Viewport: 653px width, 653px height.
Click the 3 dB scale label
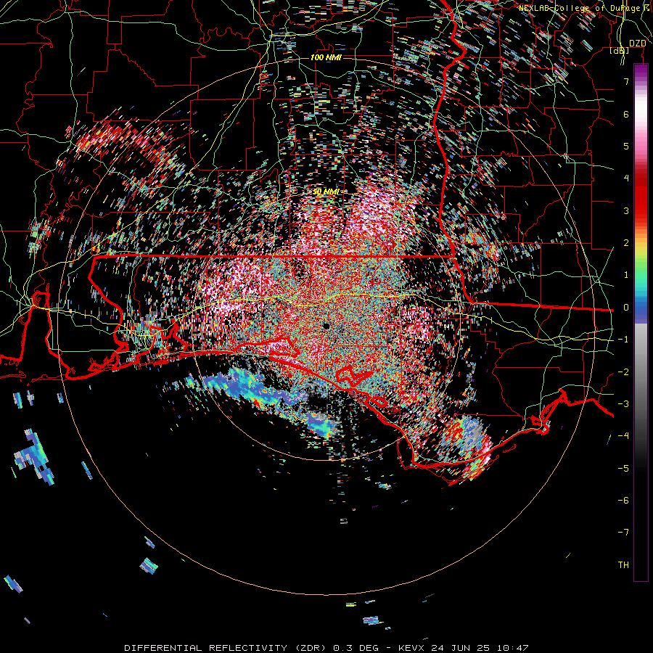(626, 210)
